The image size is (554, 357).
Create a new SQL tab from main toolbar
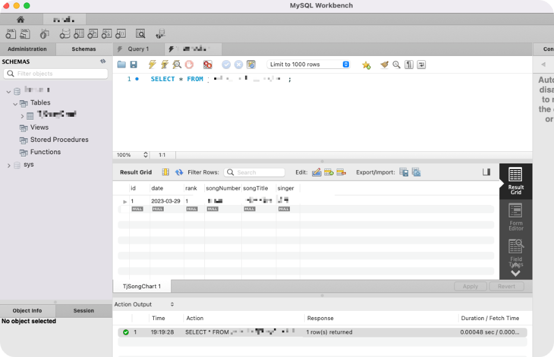10,34
